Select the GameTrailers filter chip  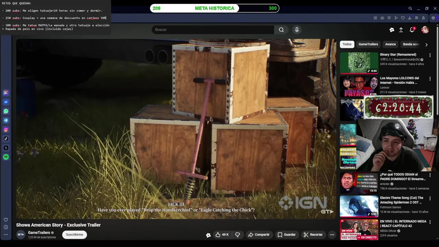tap(368, 44)
